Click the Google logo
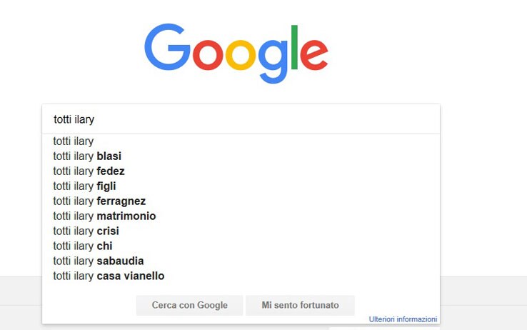527x330 pixels. [x=236, y=53]
